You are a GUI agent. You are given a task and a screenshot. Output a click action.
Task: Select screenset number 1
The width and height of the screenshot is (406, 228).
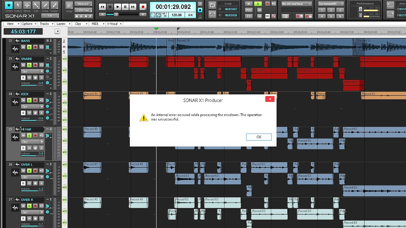point(322,10)
